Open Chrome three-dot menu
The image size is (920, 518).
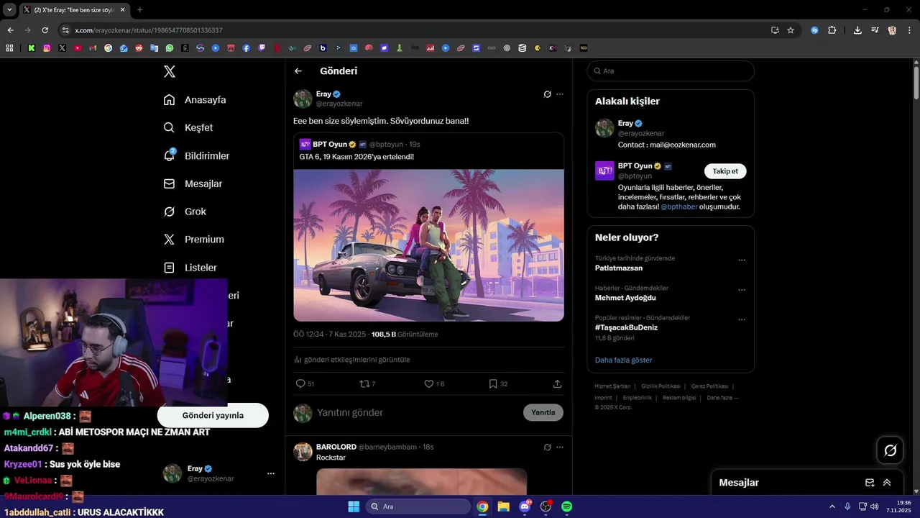coord(909,30)
